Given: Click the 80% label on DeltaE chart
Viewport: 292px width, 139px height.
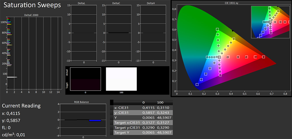Looking at the screenshot, I should [x=4, y=32].
